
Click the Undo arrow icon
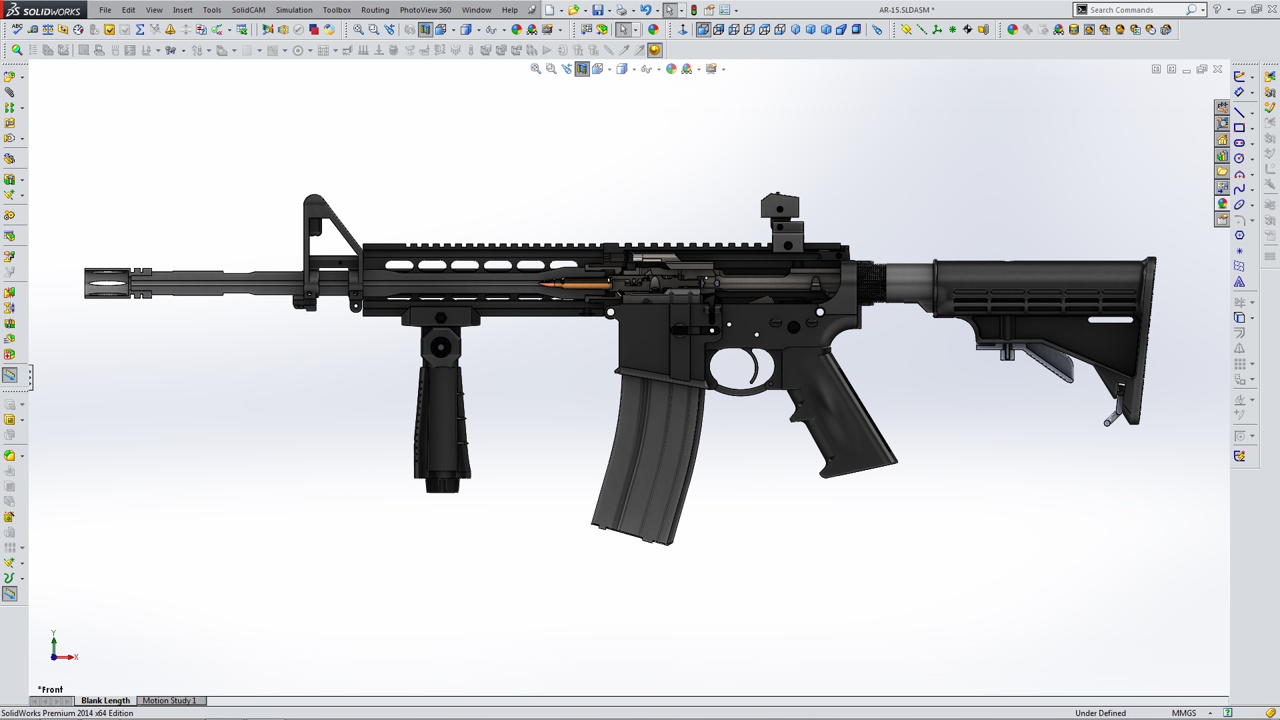coord(645,10)
